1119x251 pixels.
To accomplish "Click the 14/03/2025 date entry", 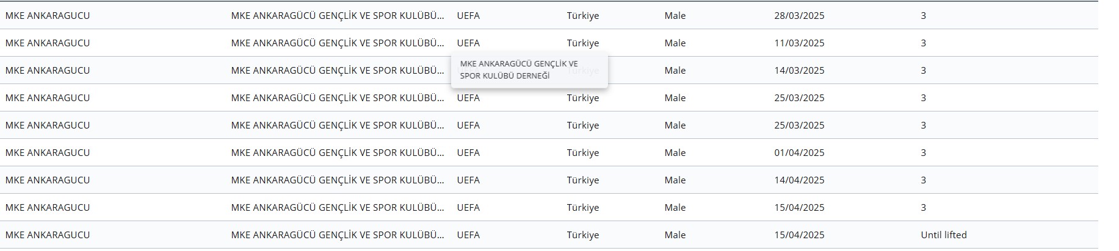I will click(799, 70).
